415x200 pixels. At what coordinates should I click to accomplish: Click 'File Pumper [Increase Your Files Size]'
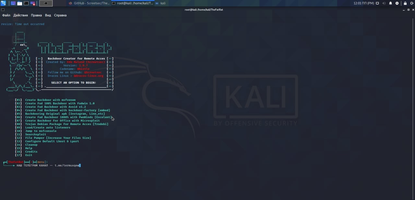click(x=58, y=138)
